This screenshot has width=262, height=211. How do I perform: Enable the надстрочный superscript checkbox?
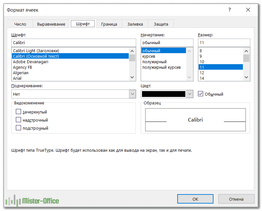coord(18,120)
